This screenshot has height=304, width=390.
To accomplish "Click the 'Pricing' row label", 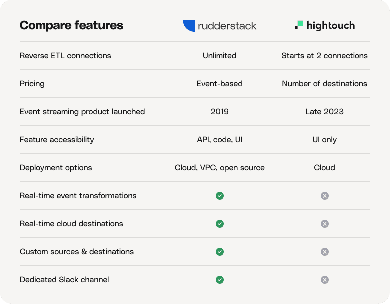I will point(32,84).
